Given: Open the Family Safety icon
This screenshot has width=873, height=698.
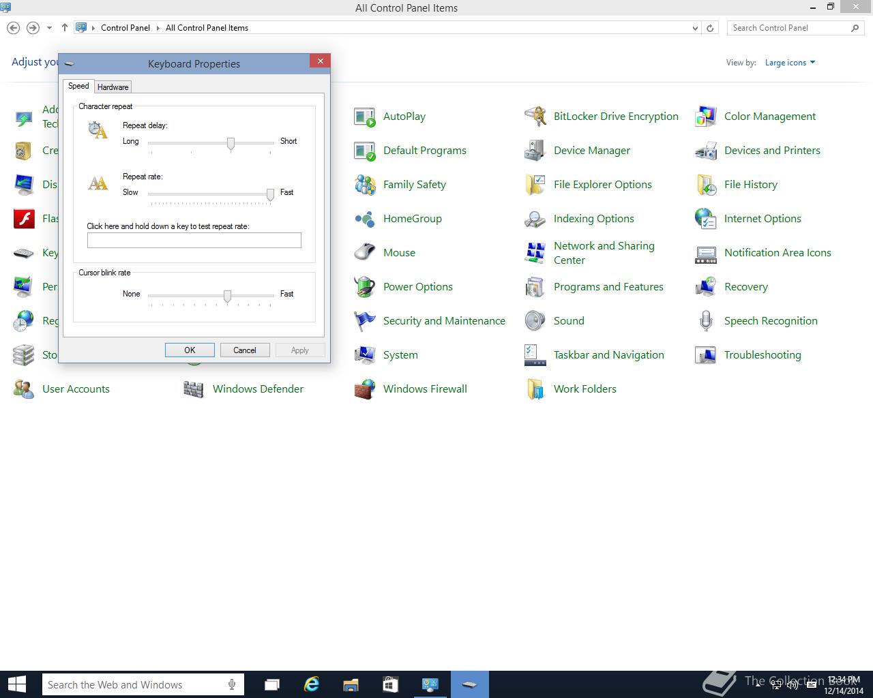Looking at the screenshot, I should click(365, 185).
